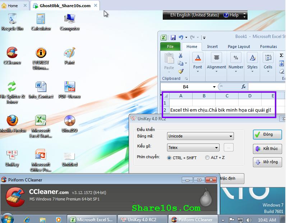Select column B header in Excel
286x223 pixels.
tap(204, 96)
